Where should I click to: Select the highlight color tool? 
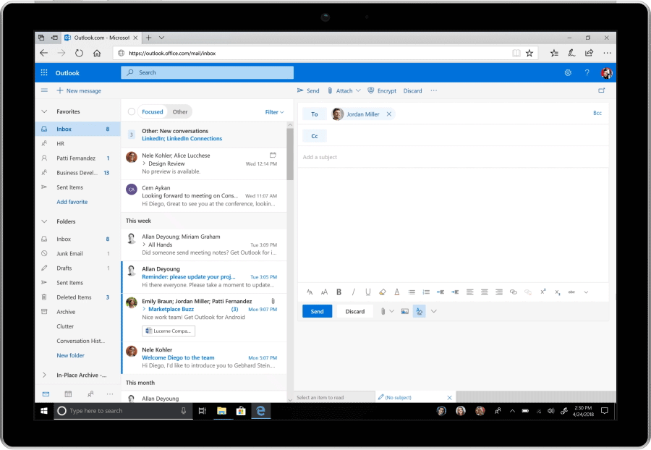point(383,292)
